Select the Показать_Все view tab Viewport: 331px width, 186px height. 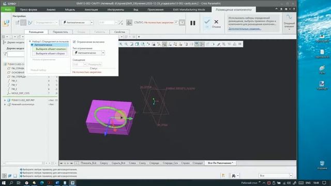(88, 163)
